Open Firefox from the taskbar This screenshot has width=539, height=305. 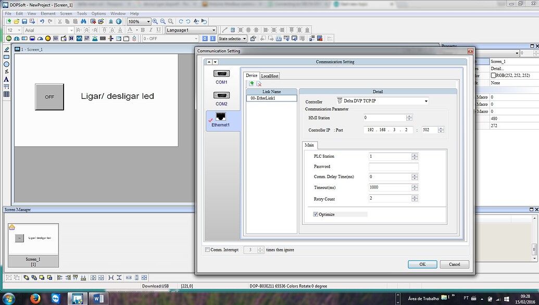[x=35, y=298]
